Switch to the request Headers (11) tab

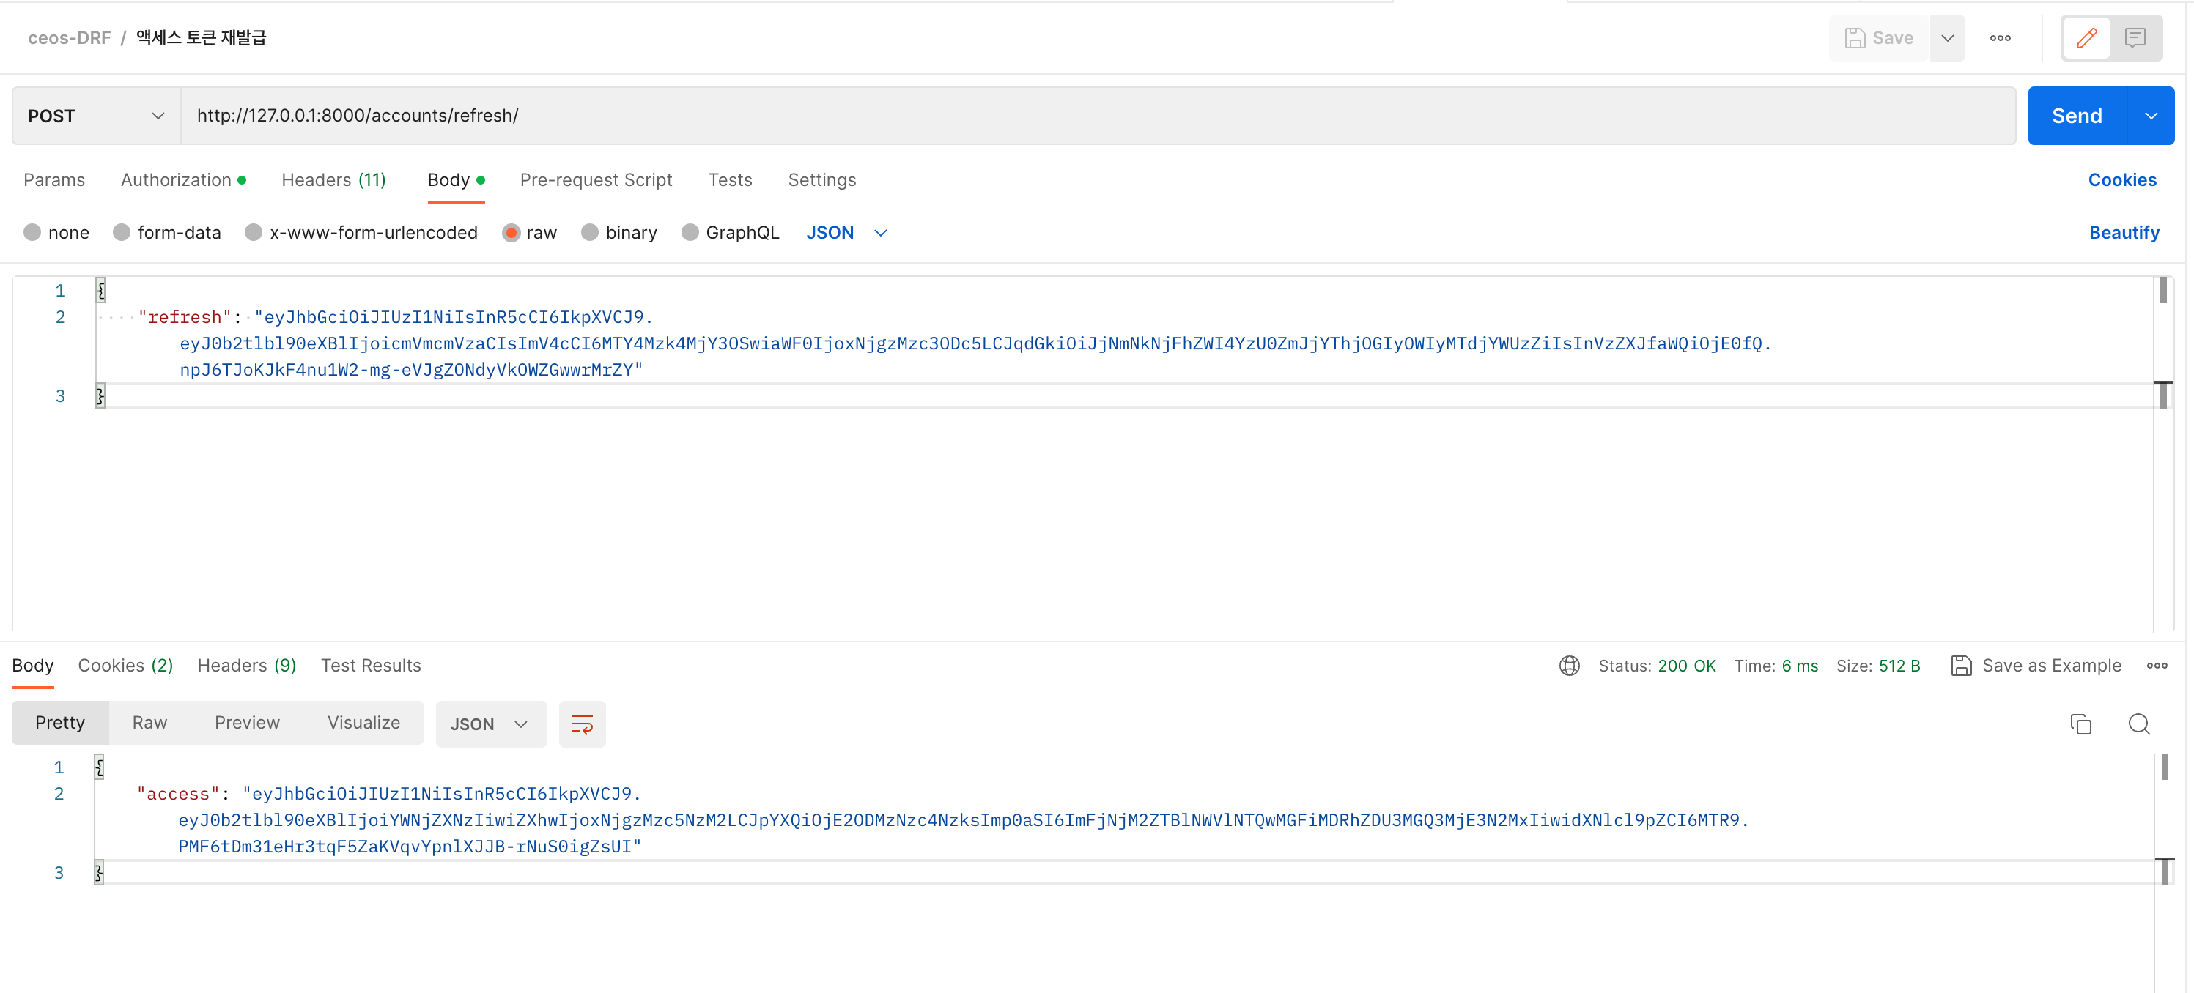click(334, 179)
